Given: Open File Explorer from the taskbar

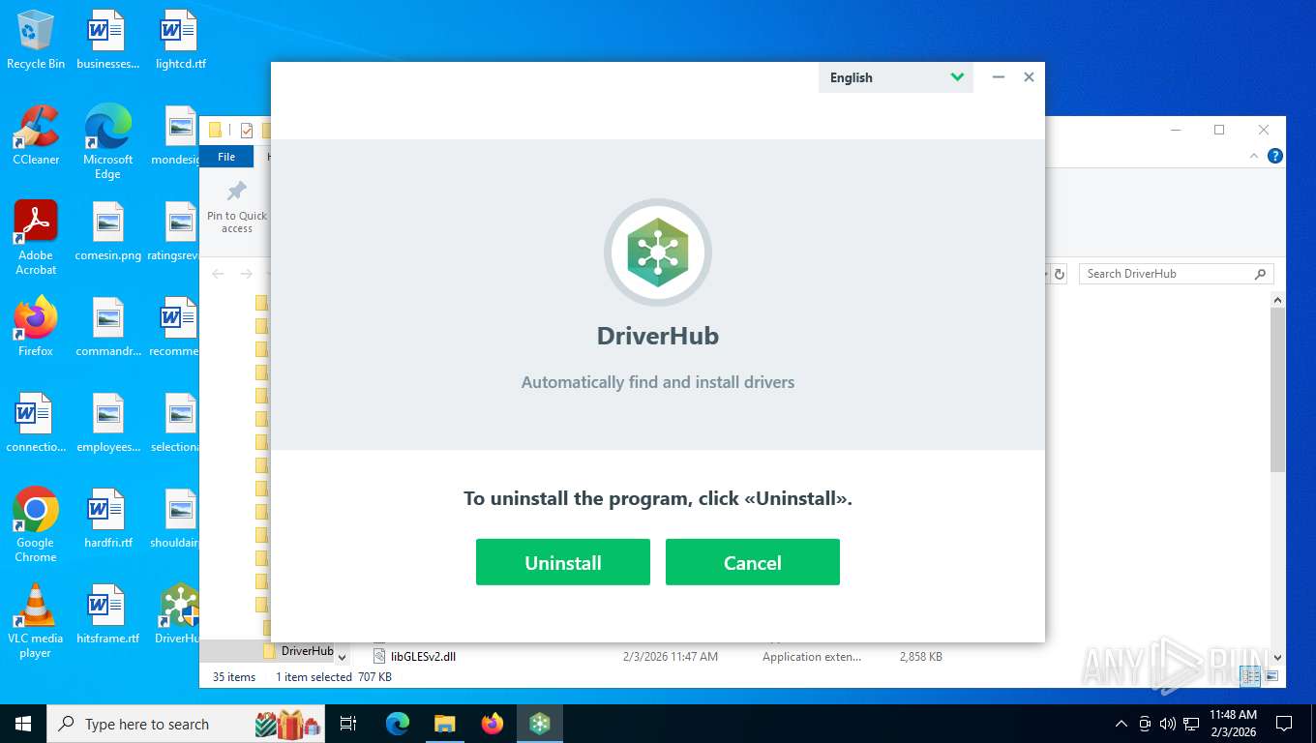Looking at the screenshot, I should [x=445, y=724].
